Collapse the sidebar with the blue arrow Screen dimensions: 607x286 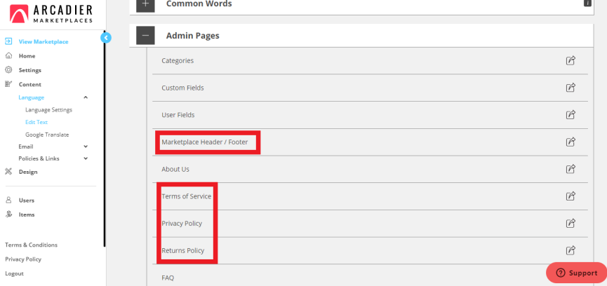106,37
